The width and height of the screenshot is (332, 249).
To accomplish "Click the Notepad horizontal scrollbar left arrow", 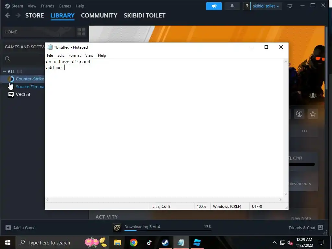I will 47,199.
